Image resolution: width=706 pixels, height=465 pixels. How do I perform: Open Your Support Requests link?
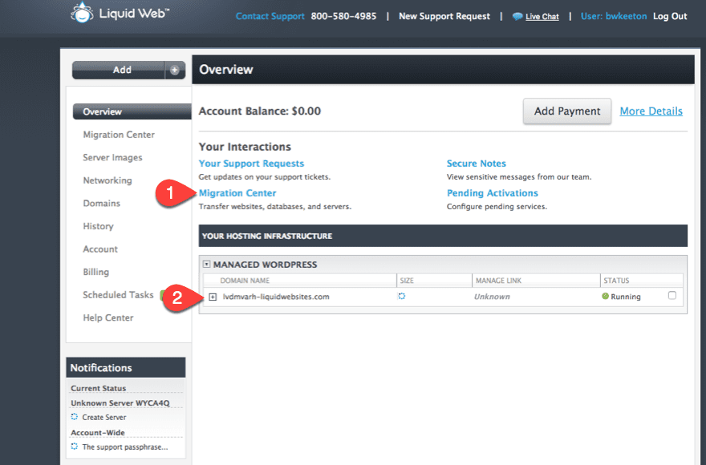click(x=251, y=164)
